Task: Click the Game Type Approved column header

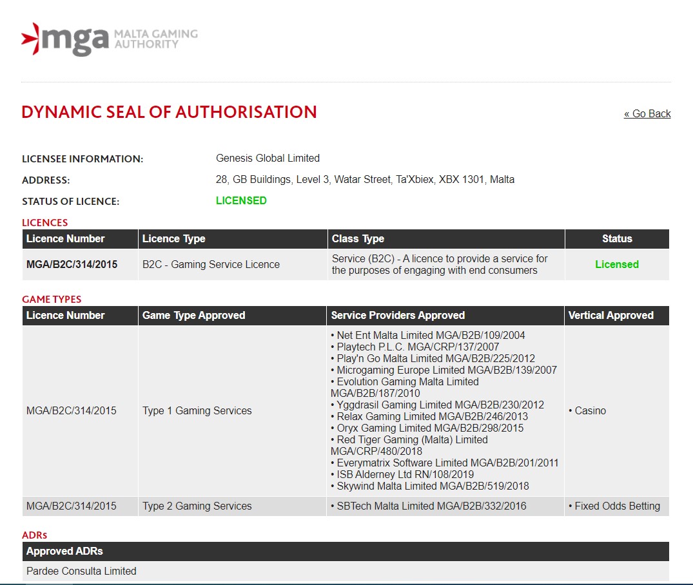Action: click(232, 316)
